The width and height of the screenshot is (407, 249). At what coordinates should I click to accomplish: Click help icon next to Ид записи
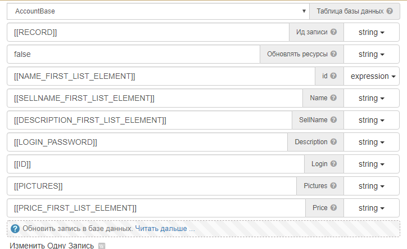click(333, 32)
